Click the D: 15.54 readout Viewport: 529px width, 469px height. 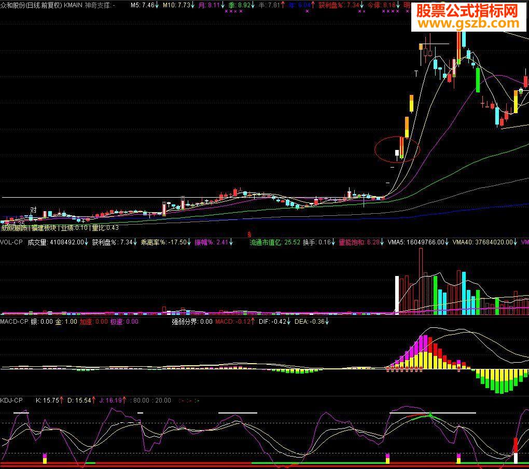[81, 401]
